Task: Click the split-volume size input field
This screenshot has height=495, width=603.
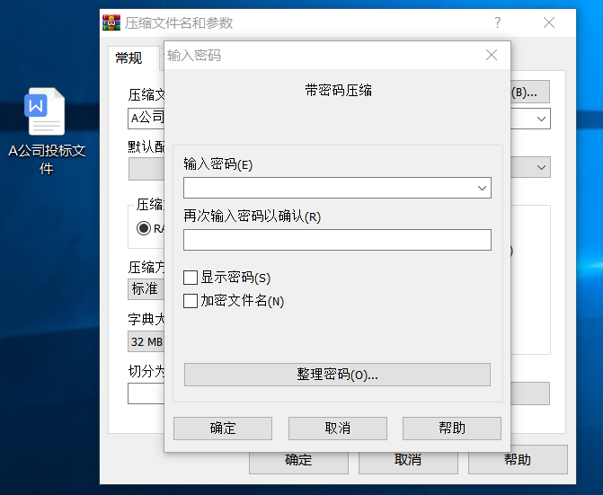Action: tap(146, 393)
